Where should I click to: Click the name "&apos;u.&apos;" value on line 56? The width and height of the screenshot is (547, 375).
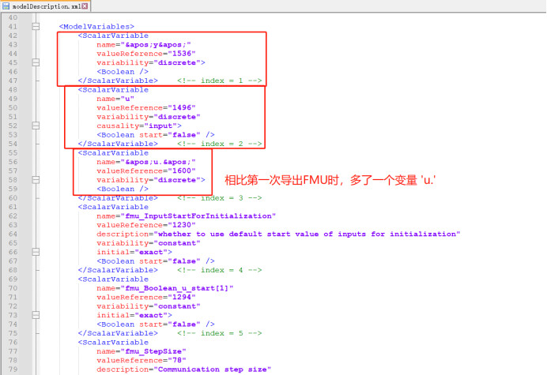coord(158,162)
